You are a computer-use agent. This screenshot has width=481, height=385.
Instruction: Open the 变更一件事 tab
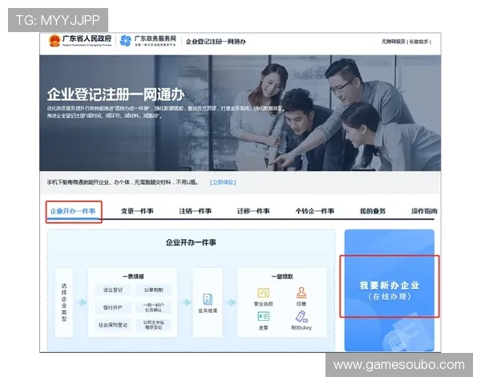[x=137, y=211]
